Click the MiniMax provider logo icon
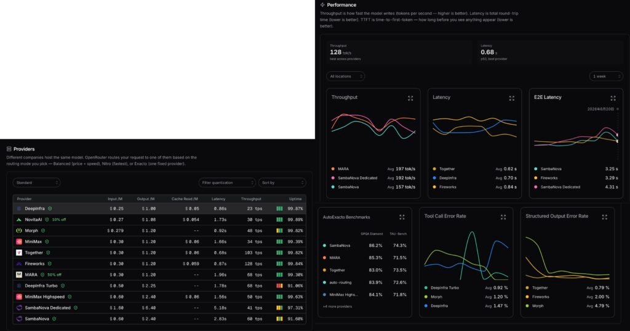630x331 pixels. click(19, 241)
